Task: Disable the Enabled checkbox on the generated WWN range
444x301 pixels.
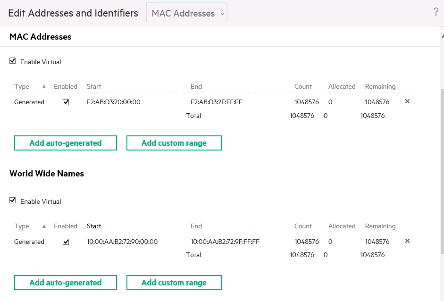Action: tap(66, 241)
